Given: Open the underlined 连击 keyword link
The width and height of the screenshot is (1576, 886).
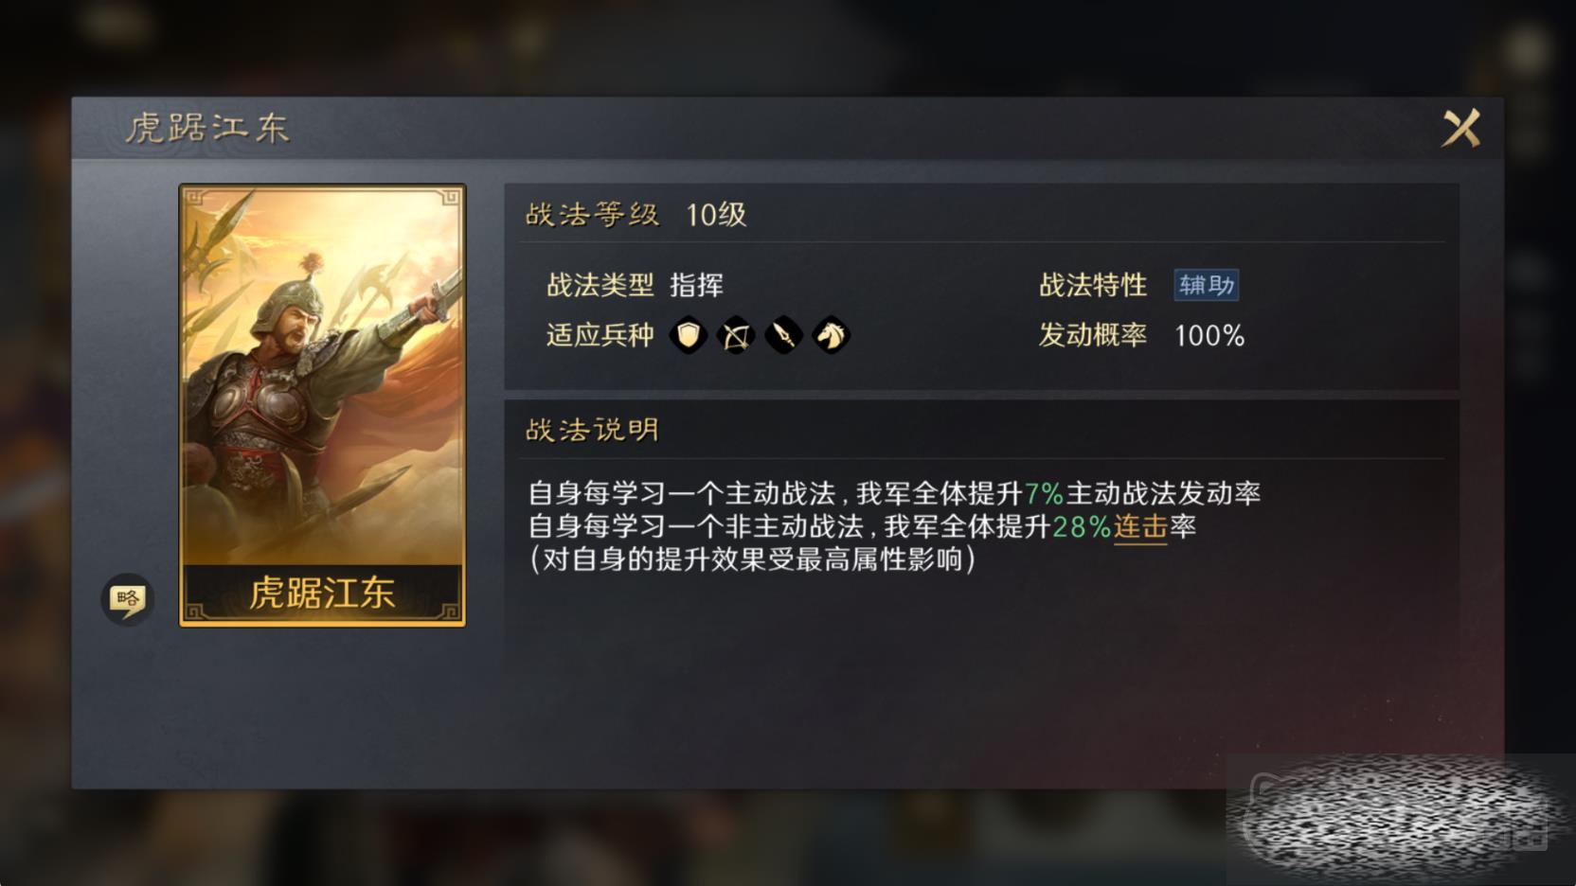Looking at the screenshot, I should pos(1139,526).
